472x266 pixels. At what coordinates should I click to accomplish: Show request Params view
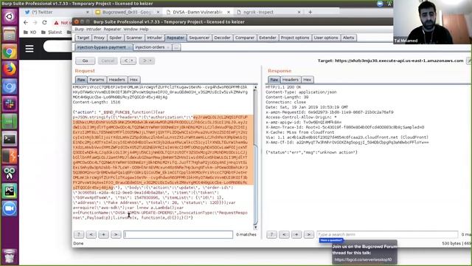click(x=97, y=80)
